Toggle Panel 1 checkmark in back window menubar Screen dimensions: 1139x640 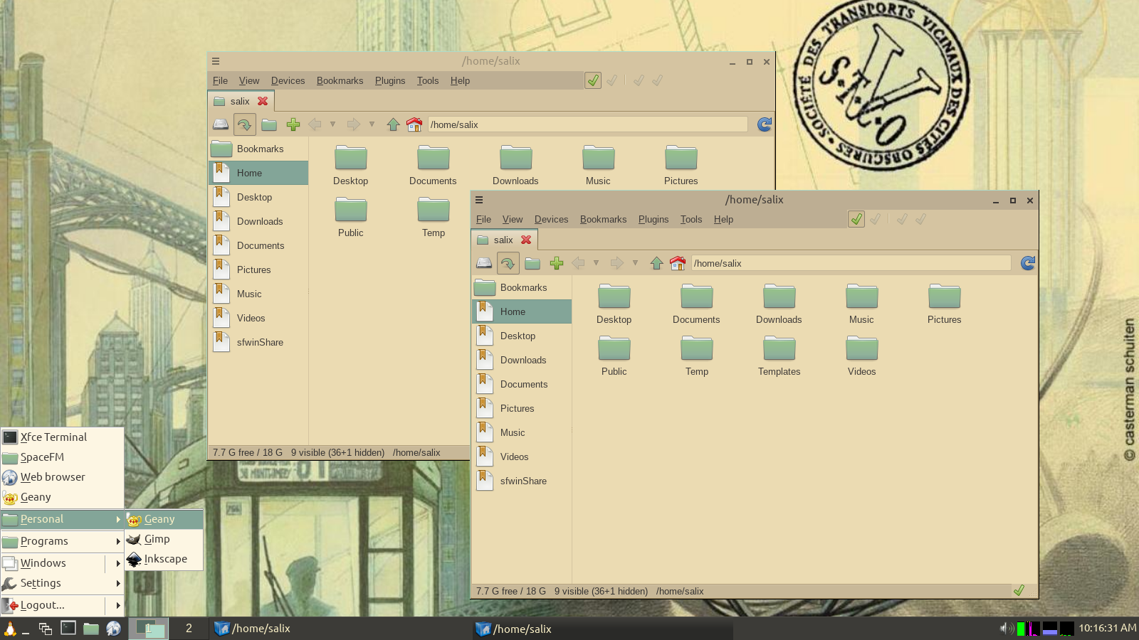click(593, 80)
